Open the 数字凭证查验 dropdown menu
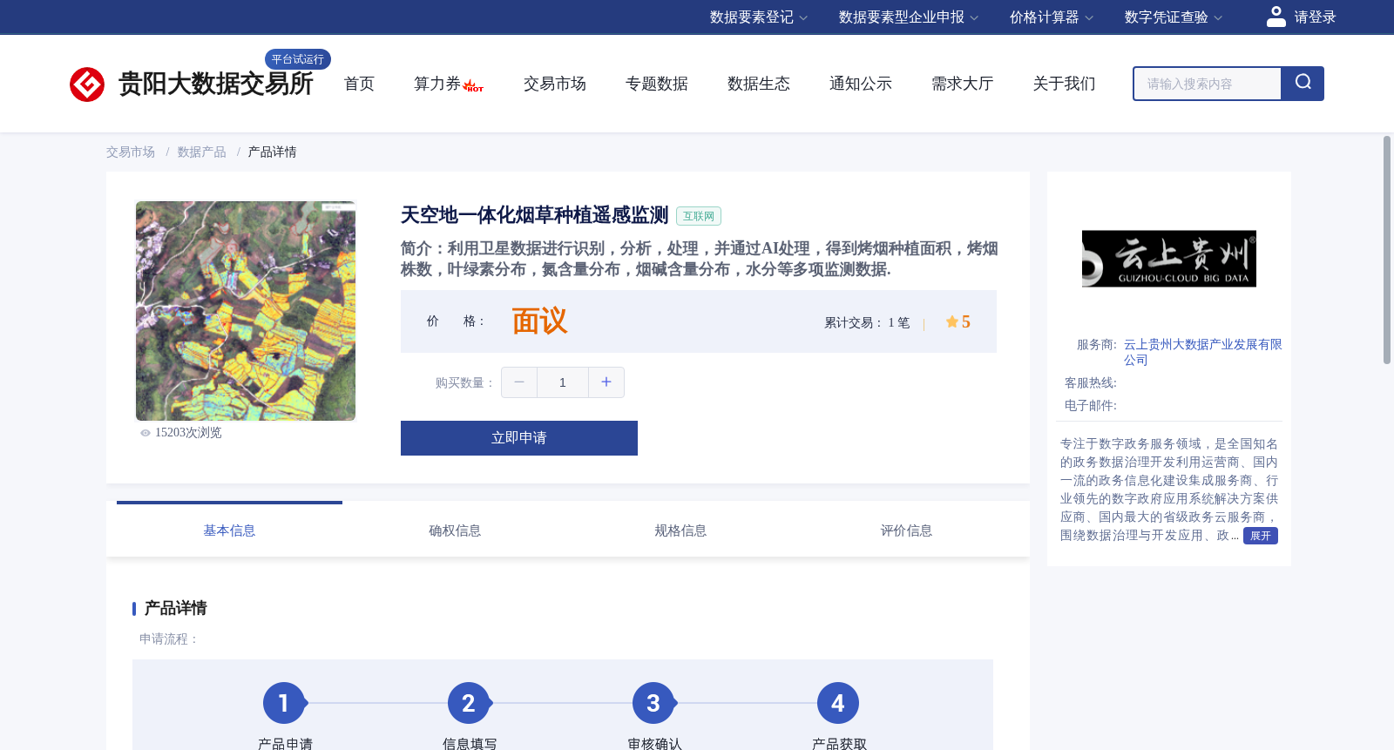The width and height of the screenshot is (1394, 750). pos(1174,17)
